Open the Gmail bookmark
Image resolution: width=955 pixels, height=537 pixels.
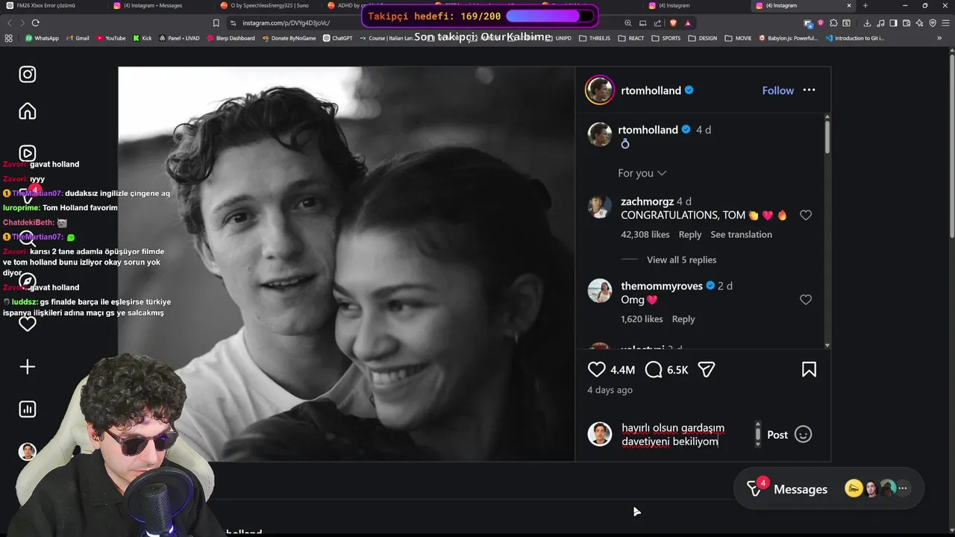pyautogui.click(x=78, y=38)
